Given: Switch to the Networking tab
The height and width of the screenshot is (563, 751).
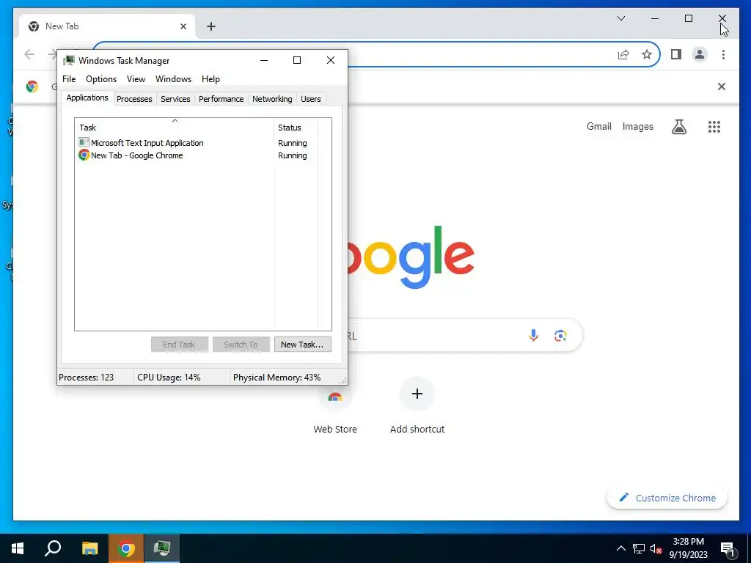Looking at the screenshot, I should click(272, 99).
